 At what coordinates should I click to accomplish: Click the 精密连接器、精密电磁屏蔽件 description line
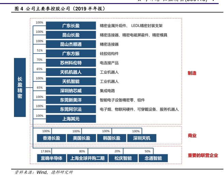(134, 35)
